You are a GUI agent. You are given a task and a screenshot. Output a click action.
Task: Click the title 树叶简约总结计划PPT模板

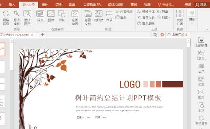coord(118,98)
